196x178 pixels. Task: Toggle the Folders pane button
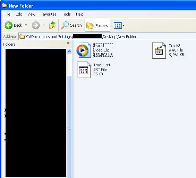tap(97, 25)
